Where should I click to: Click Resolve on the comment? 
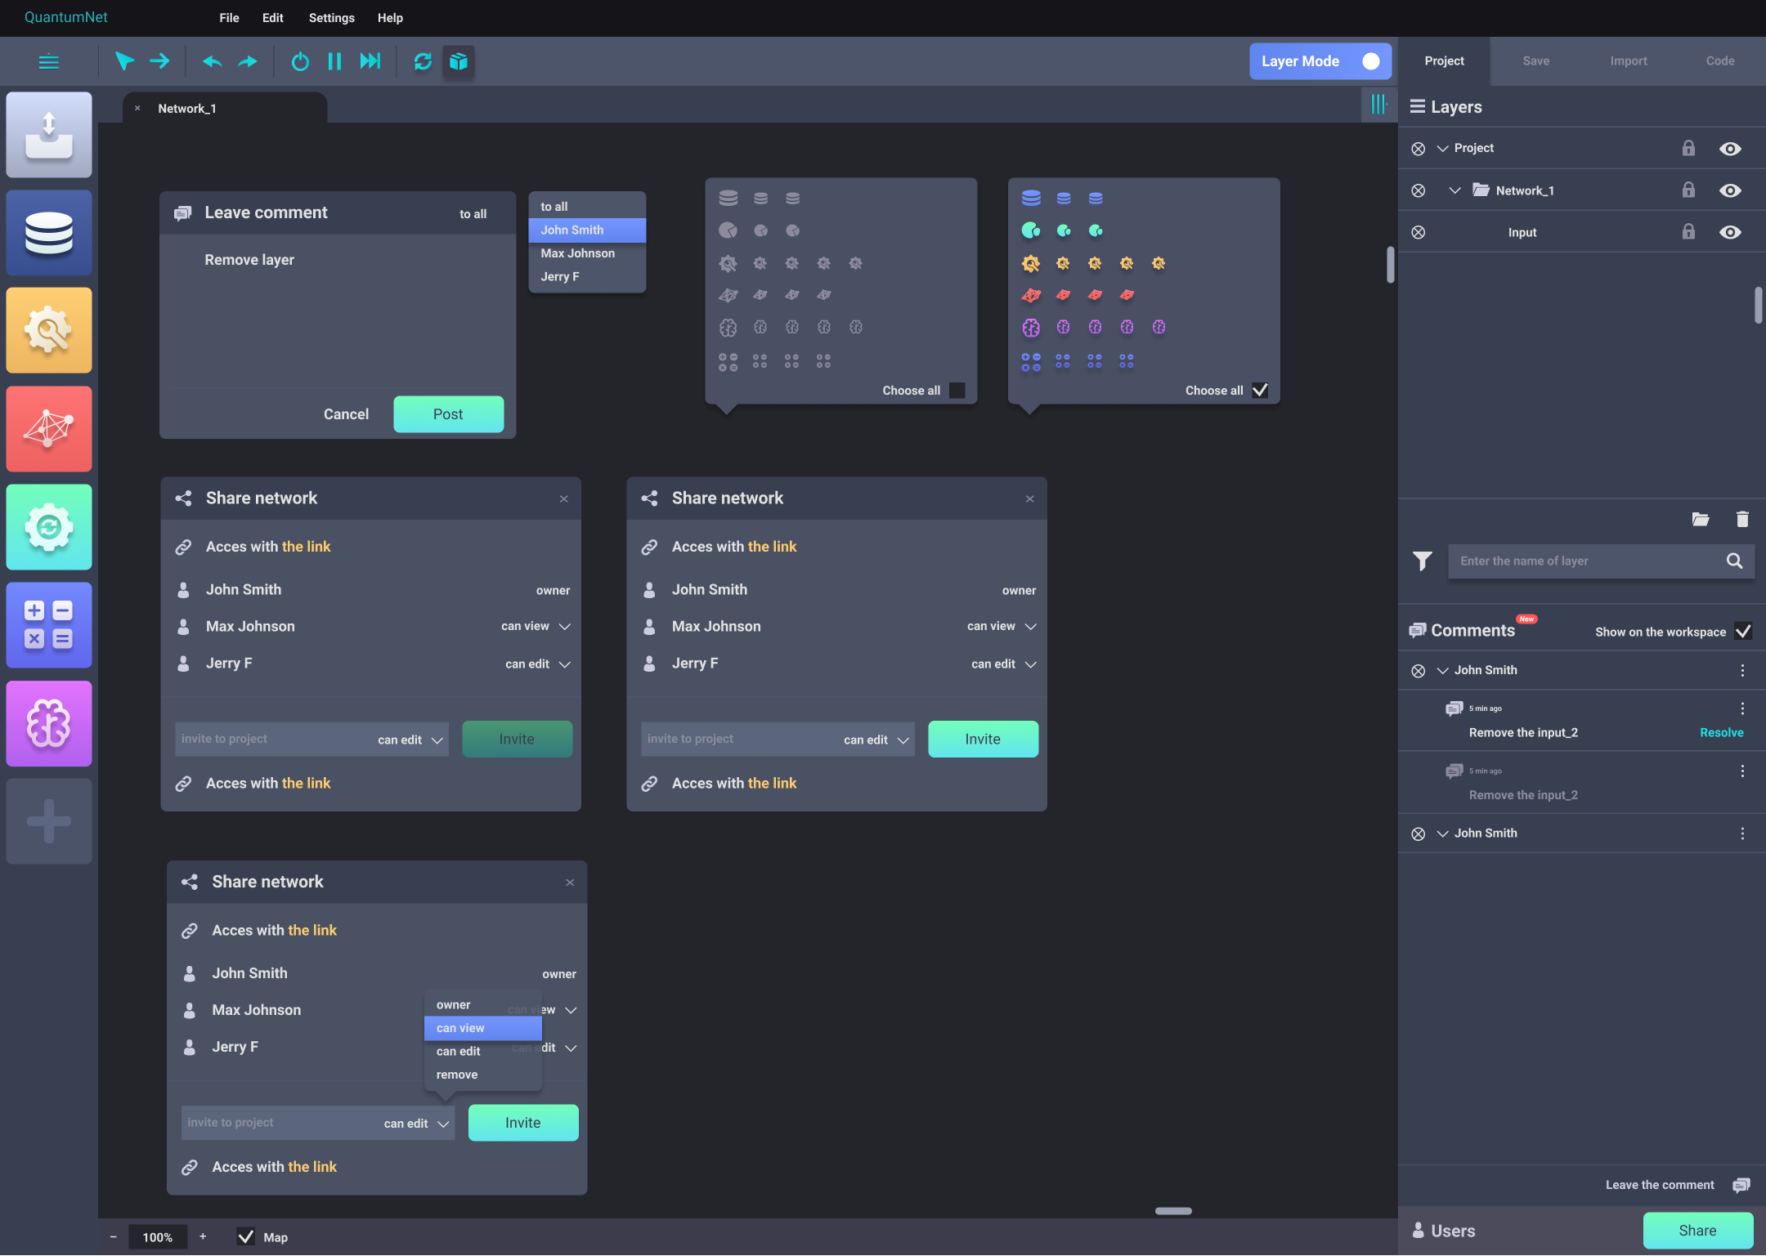click(x=1721, y=732)
